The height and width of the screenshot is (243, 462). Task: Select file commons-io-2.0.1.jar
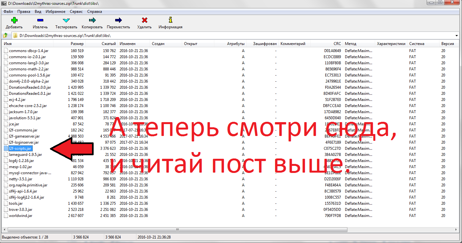coord(27,57)
